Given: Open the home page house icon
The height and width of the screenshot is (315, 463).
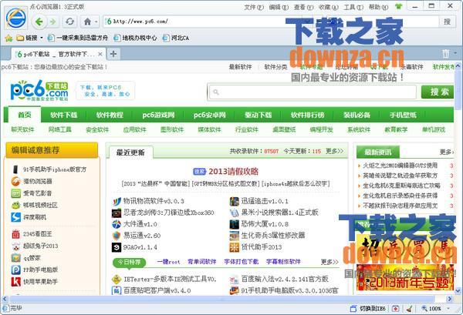Looking at the screenshot, I should (x=87, y=22).
